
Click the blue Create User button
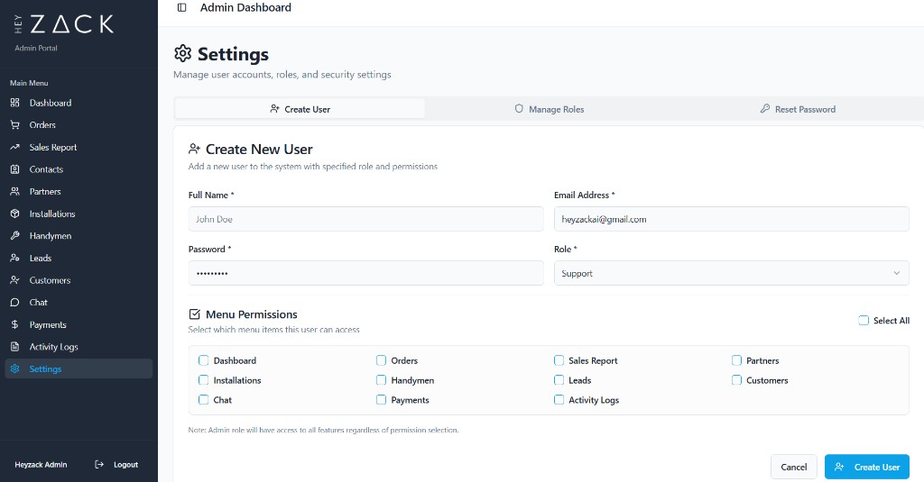(x=867, y=467)
